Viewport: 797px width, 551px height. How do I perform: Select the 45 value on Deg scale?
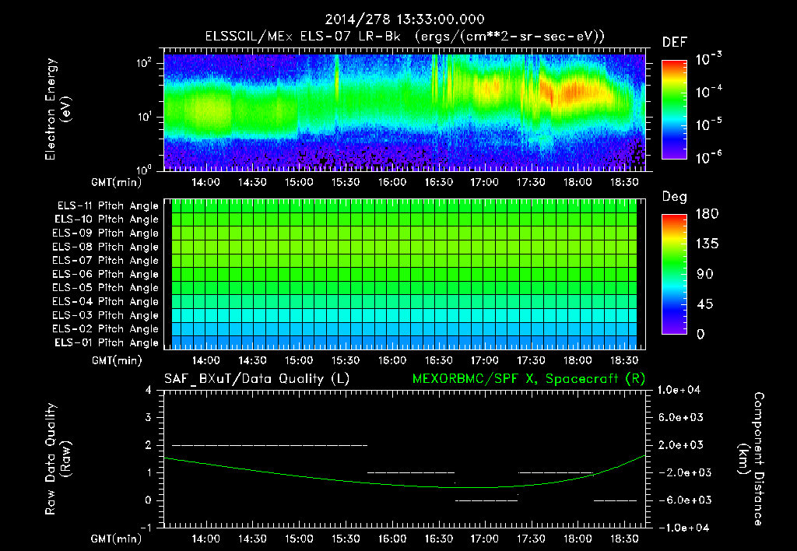click(705, 304)
